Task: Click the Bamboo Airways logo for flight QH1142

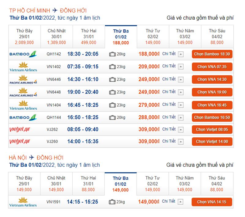Action: [23, 54]
